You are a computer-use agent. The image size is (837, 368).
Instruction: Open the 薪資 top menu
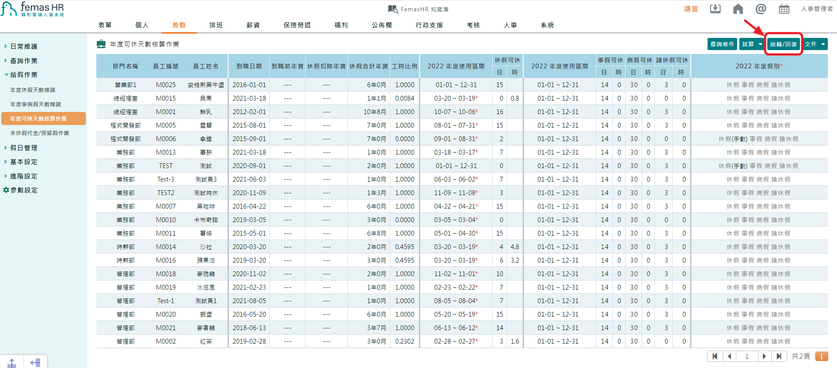pyautogui.click(x=253, y=25)
